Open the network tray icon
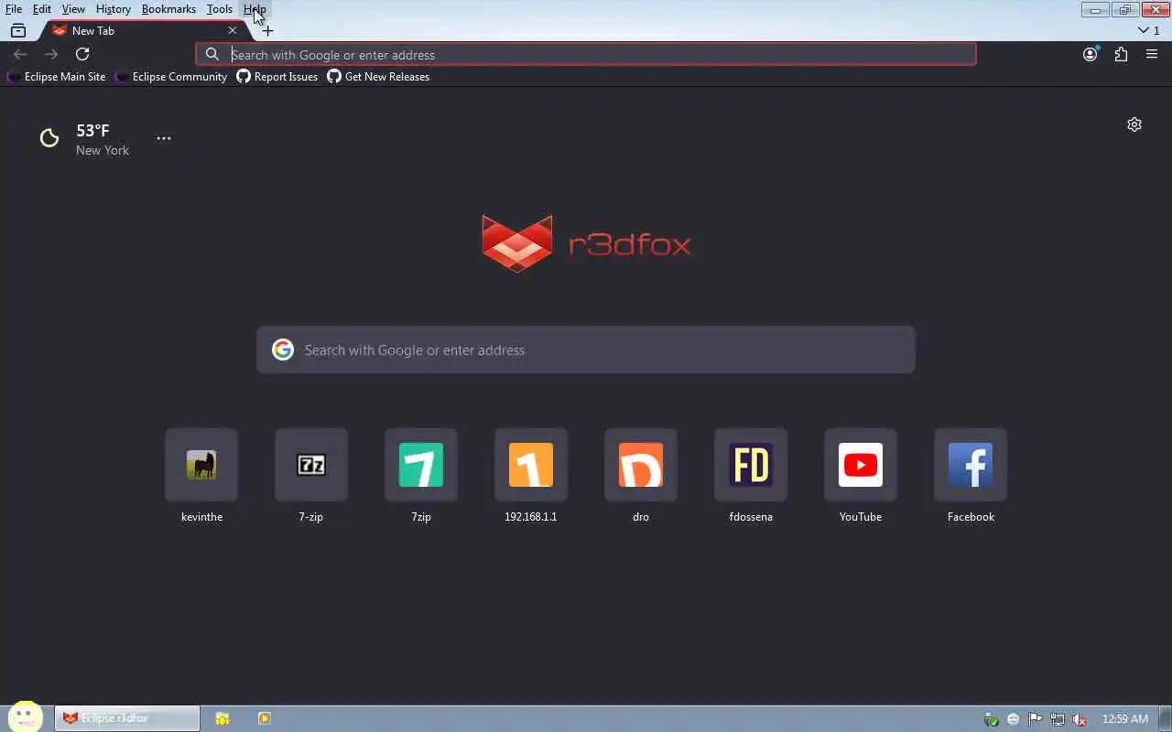Viewport: 1172px width, 732px height. tap(1058, 719)
